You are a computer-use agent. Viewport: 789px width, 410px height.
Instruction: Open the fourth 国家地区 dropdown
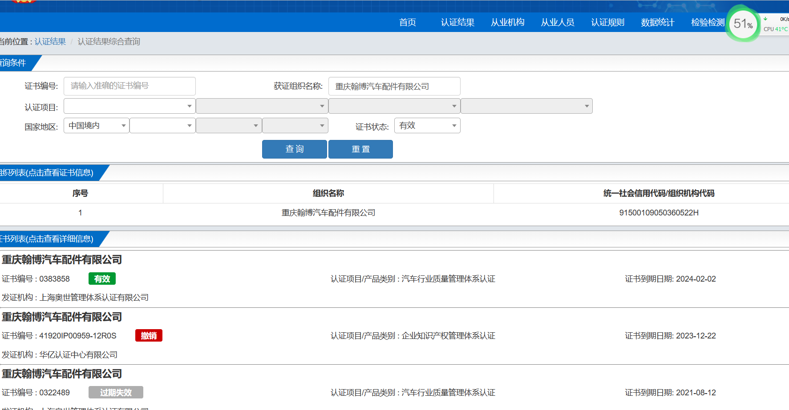tap(295, 126)
